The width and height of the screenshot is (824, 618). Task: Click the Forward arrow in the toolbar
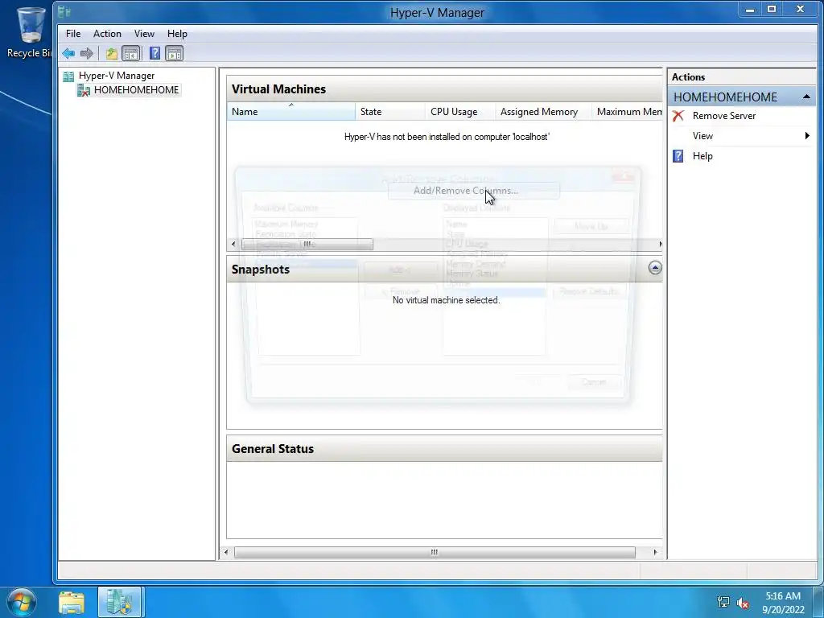(x=87, y=53)
